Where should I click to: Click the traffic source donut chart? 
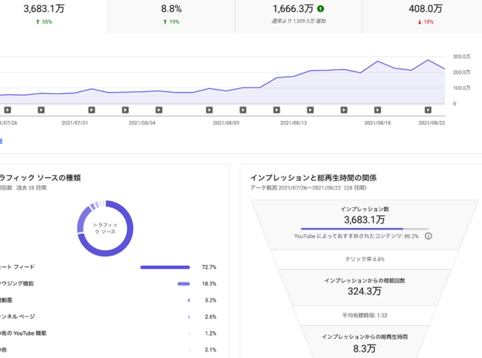(x=105, y=228)
